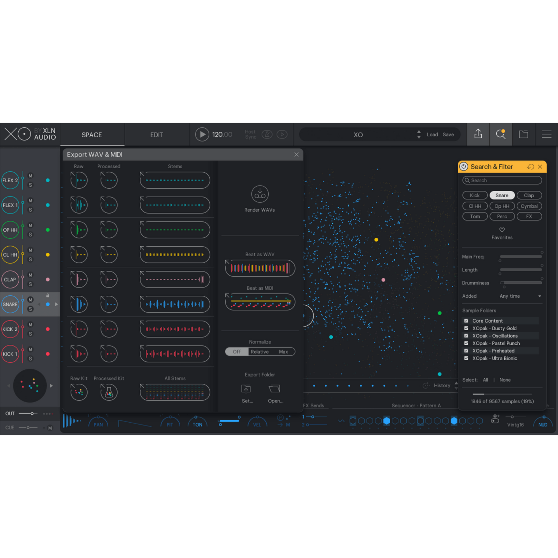Click the preset up/down arrows
558x558 pixels.
click(x=419, y=134)
